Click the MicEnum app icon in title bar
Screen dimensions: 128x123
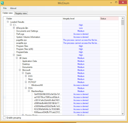click(x=2, y=3)
